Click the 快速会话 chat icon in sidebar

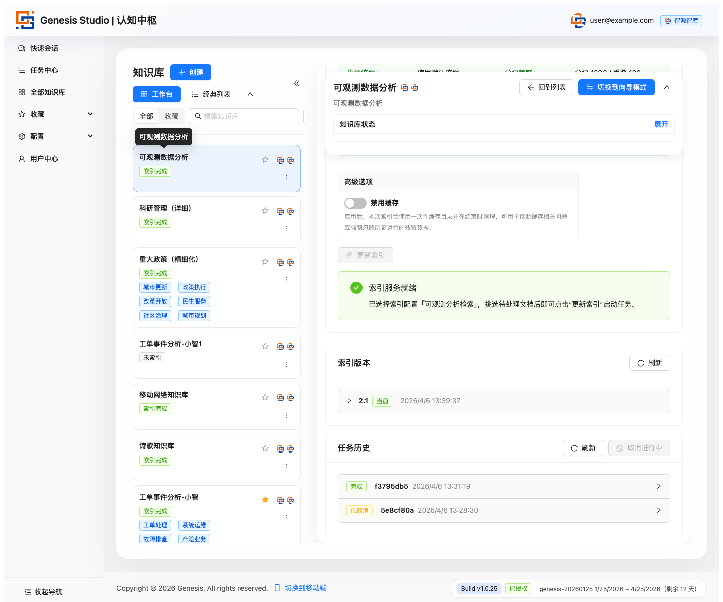[22, 48]
